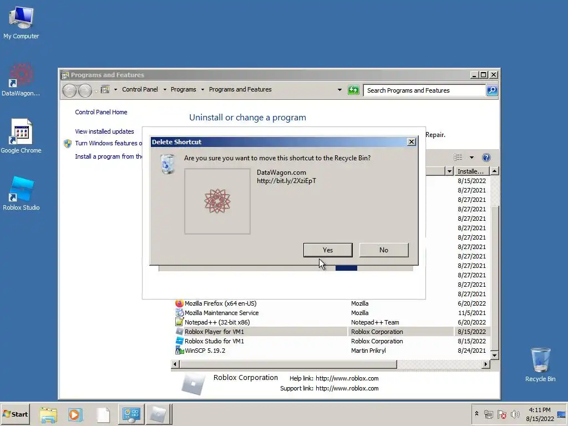Image resolution: width=568 pixels, height=426 pixels.
Task: Open Windows Media Player from taskbar
Action: pyautogui.click(x=75, y=414)
